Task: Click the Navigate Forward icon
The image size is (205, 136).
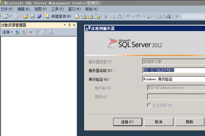Action: click(x=159, y=17)
